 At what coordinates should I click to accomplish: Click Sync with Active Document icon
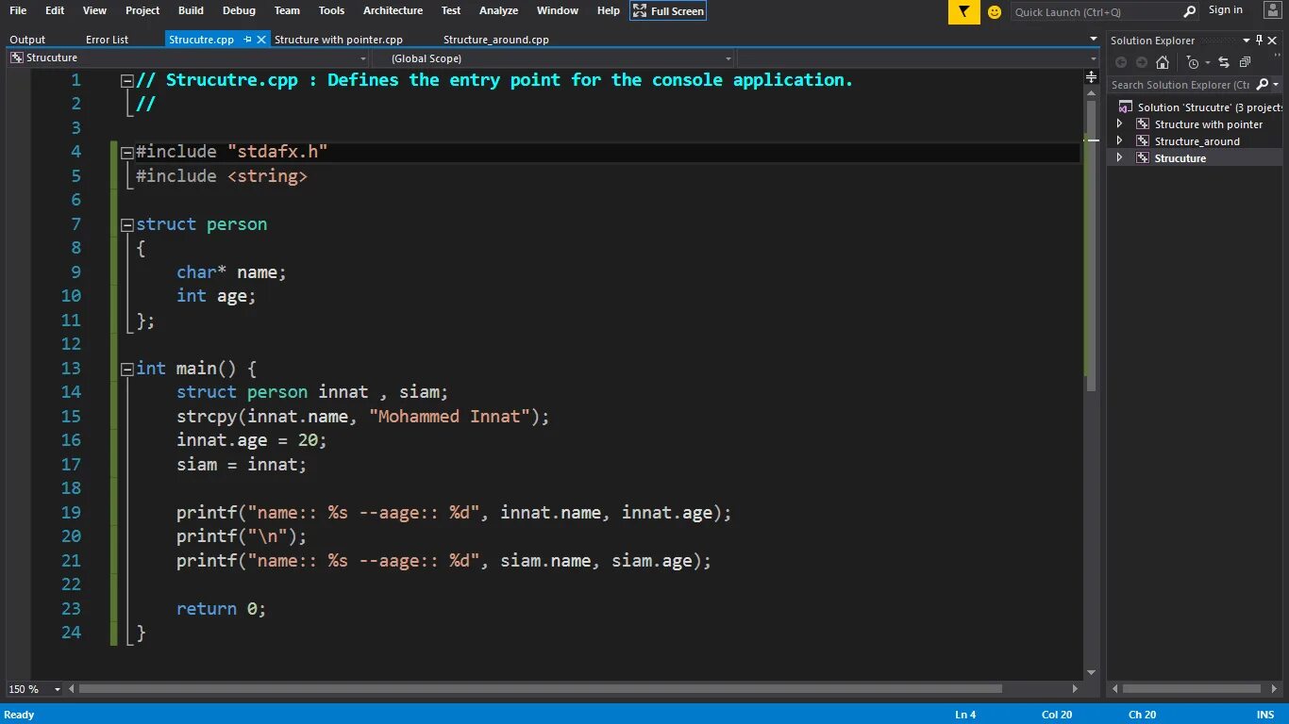pos(1224,62)
